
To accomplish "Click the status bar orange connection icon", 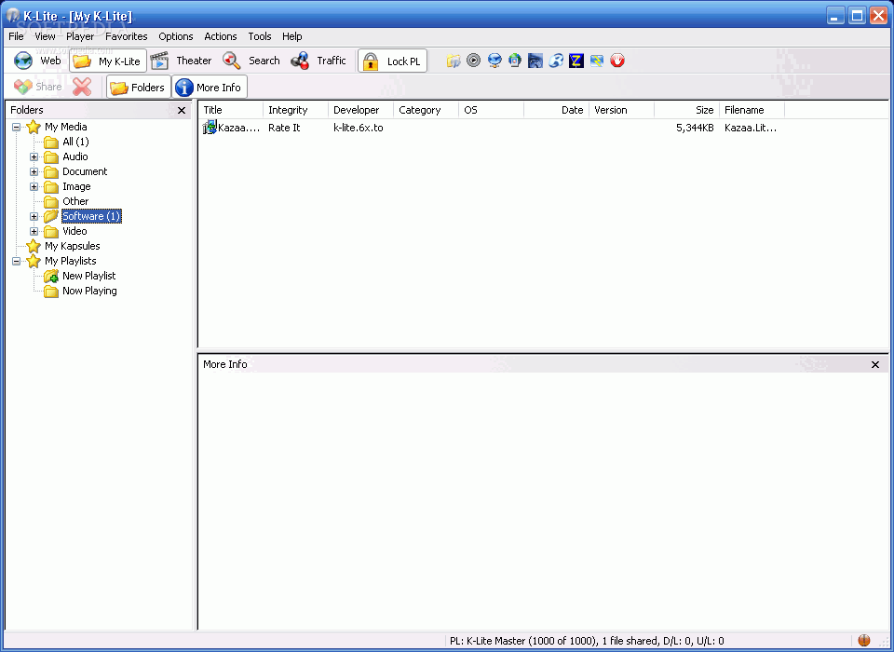I will pyautogui.click(x=864, y=640).
